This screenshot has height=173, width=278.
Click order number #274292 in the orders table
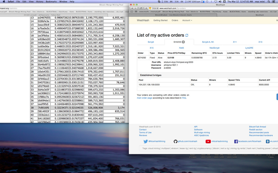pyautogui.click(x=142, y=58)
